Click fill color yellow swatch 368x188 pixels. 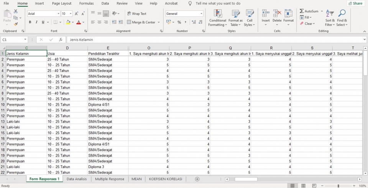(x=68, y=22)
